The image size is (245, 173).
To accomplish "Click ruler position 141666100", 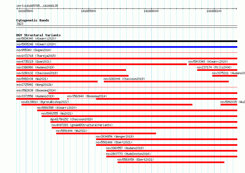I will (214, 11).
